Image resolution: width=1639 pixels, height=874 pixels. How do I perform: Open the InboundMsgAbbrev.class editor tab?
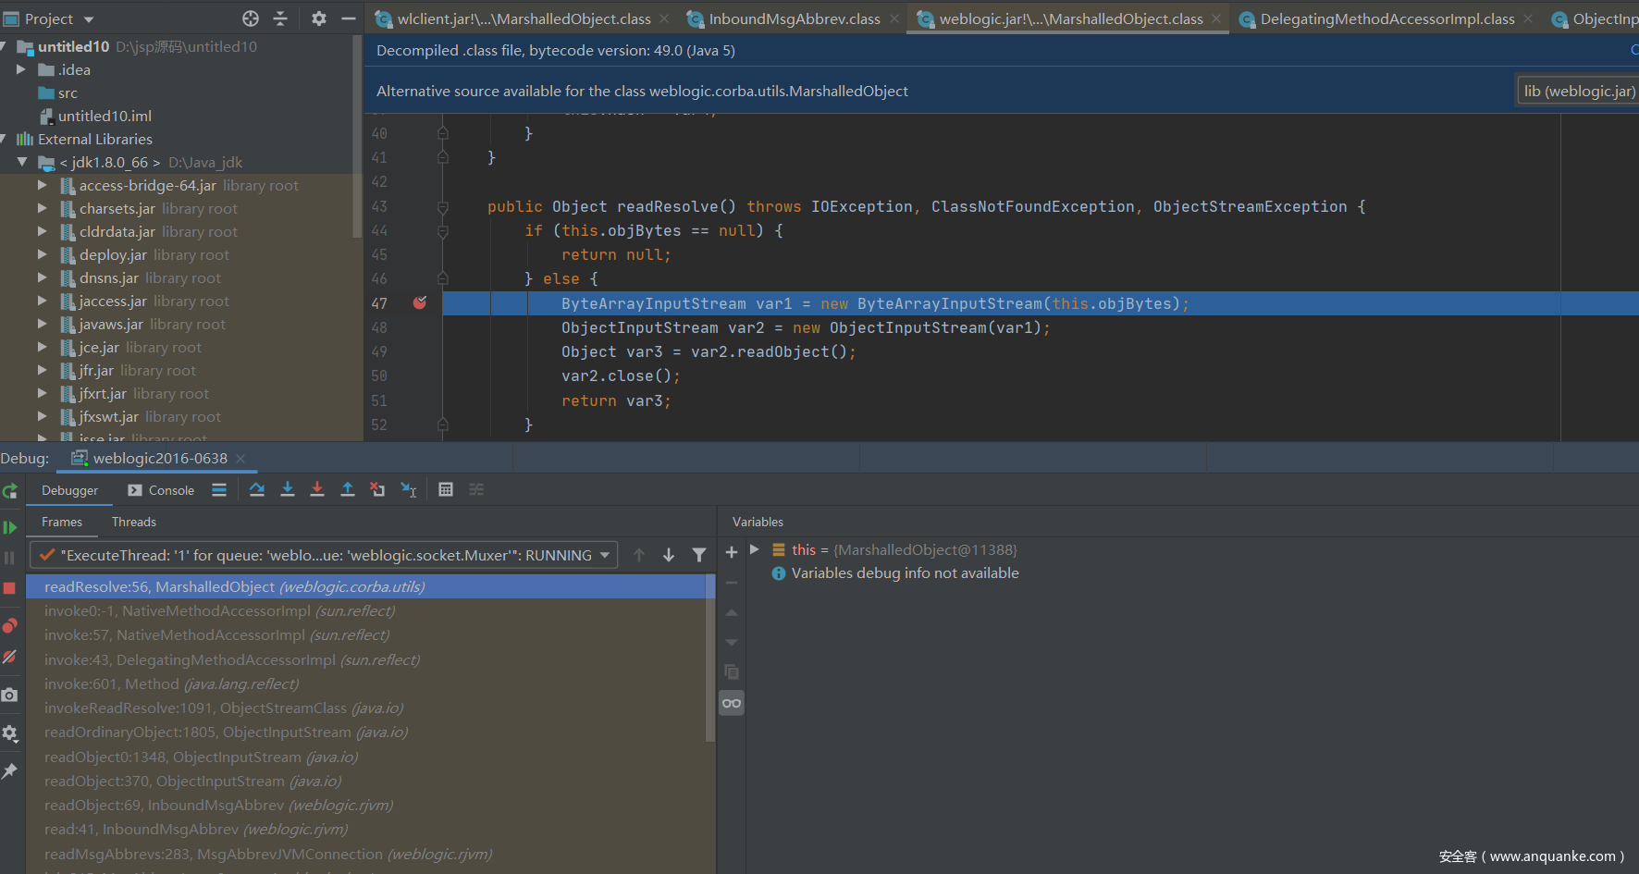click(x=794, y=19)
